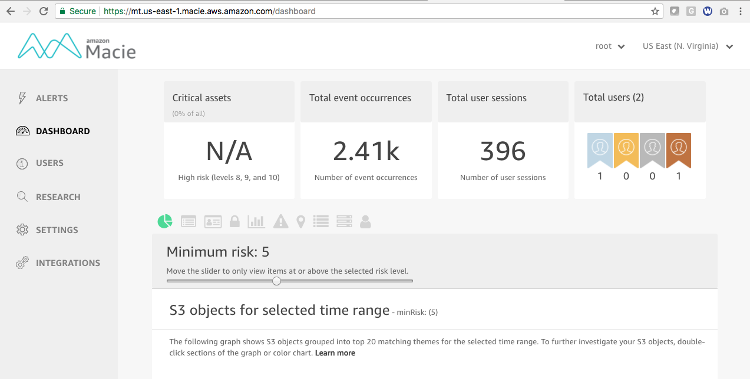Click the yellow user badge icon
The height and width of the screenshot is (379, 750).
point(626,151)
